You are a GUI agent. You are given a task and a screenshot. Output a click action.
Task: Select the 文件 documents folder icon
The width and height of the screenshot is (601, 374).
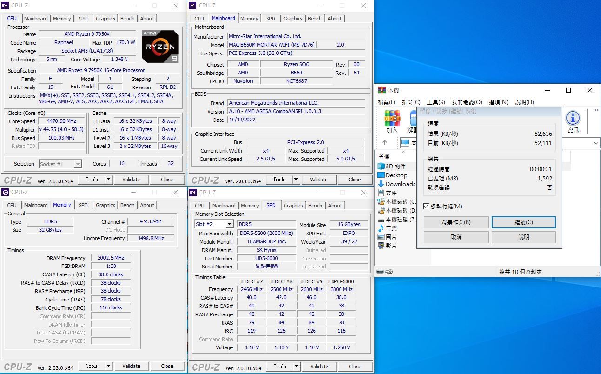point(381,193)
